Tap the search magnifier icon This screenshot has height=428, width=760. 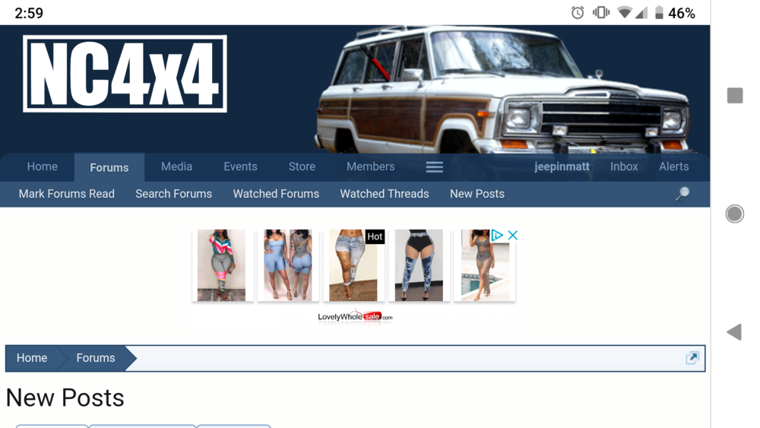pos(682,193)
